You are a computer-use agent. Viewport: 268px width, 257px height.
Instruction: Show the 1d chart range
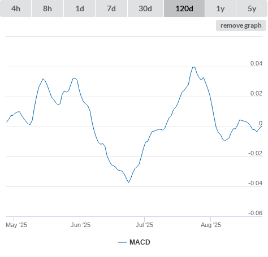80,8
